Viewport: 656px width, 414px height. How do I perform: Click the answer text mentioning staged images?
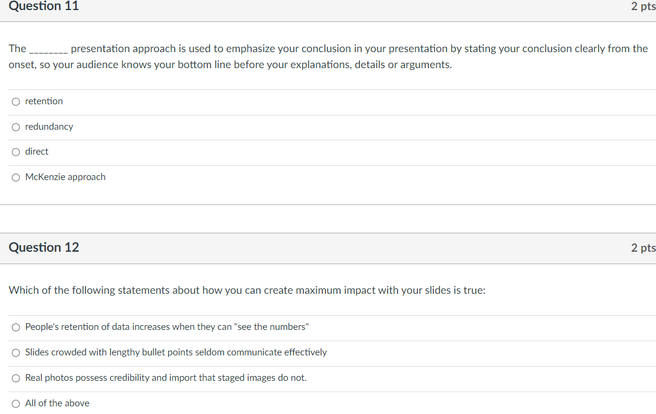point(165,378)
